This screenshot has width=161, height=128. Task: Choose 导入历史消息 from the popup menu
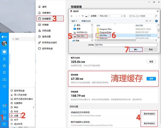tap(22, 95)
